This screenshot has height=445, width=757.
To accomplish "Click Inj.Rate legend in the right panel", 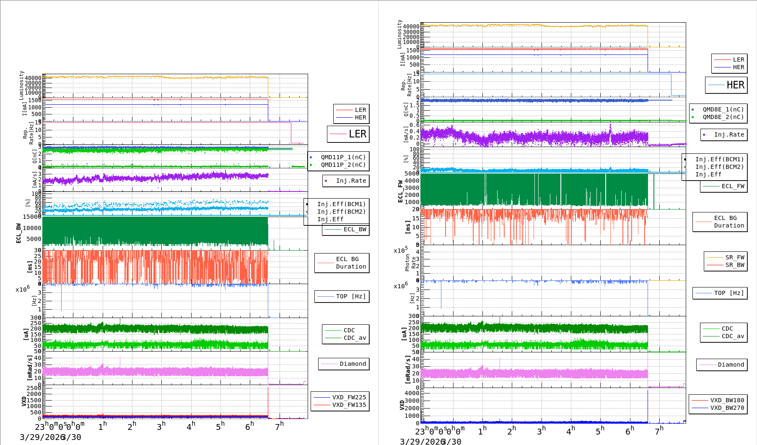I will [729, 135].
